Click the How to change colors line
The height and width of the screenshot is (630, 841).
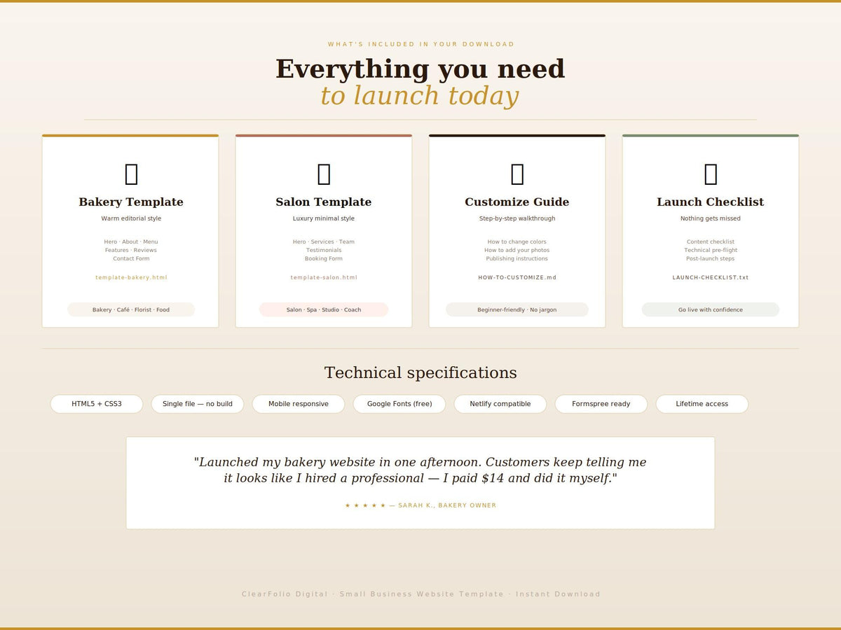[x=517, y=241]
